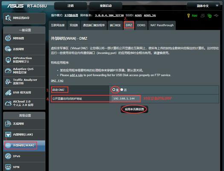Open AiProtection shield icon

pos(8,60)
